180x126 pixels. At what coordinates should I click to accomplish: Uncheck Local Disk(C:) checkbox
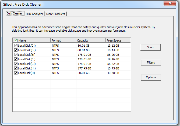click(16, 46)
